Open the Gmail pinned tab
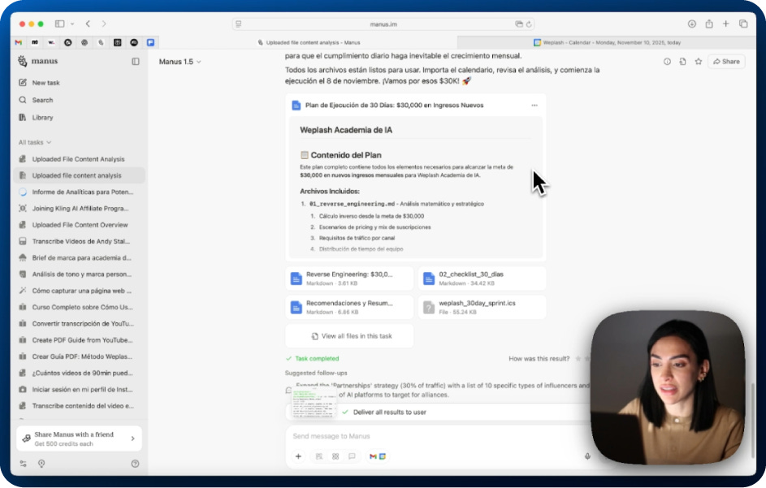 pos(19,42)
